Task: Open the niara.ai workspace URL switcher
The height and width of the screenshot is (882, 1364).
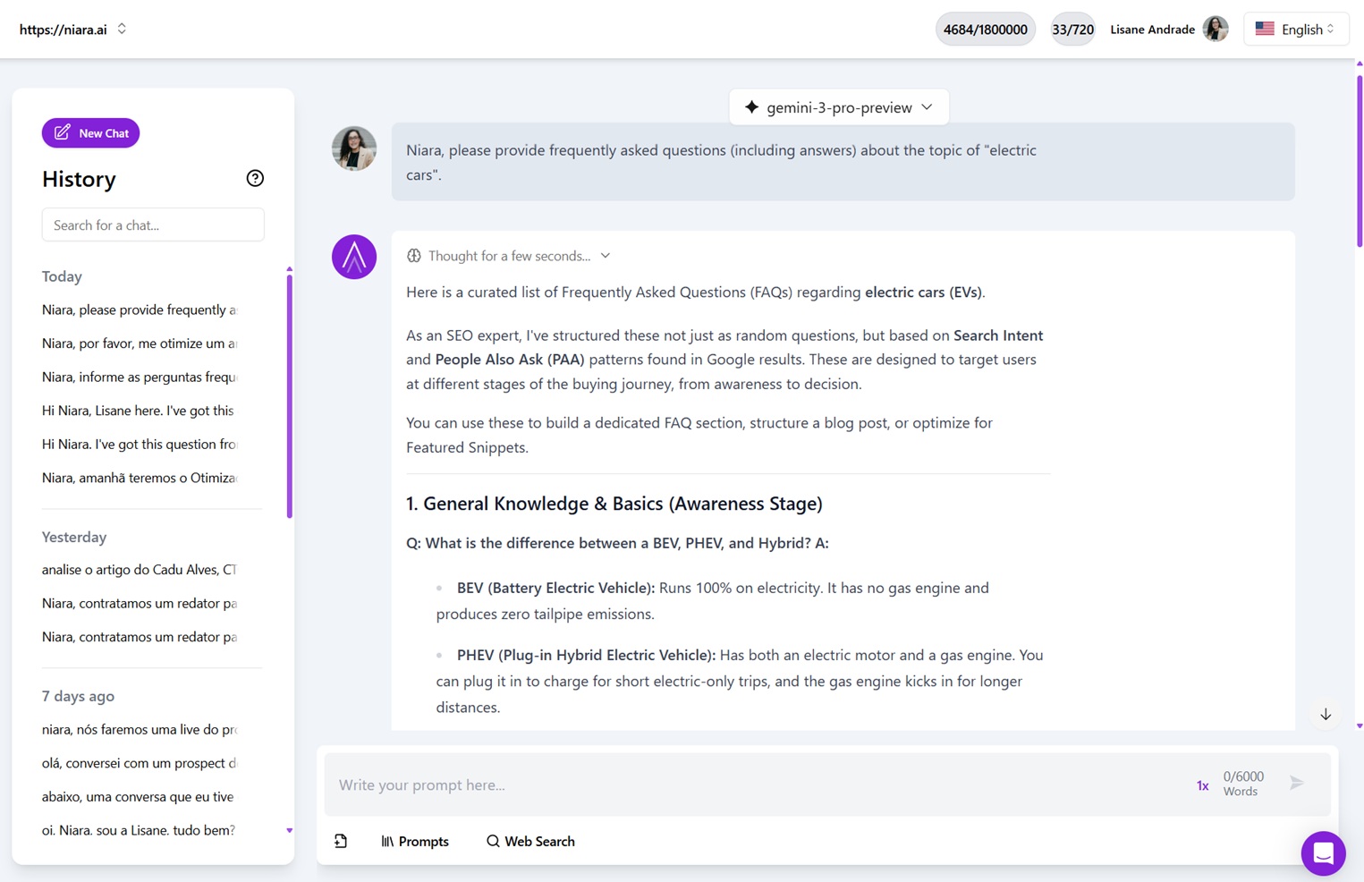Action: point(73,30)
